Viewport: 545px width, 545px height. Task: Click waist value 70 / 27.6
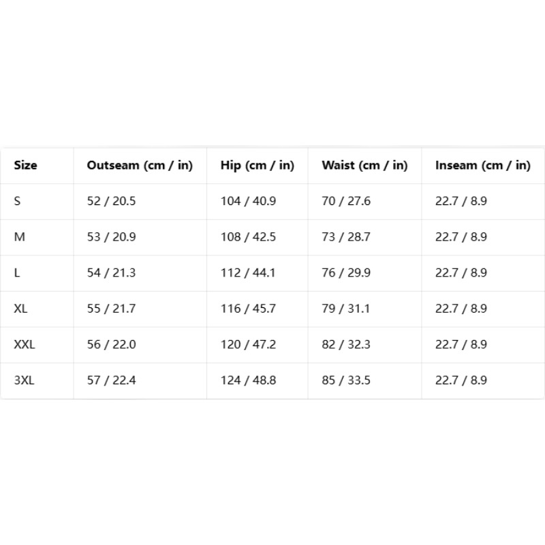[346, 201]
